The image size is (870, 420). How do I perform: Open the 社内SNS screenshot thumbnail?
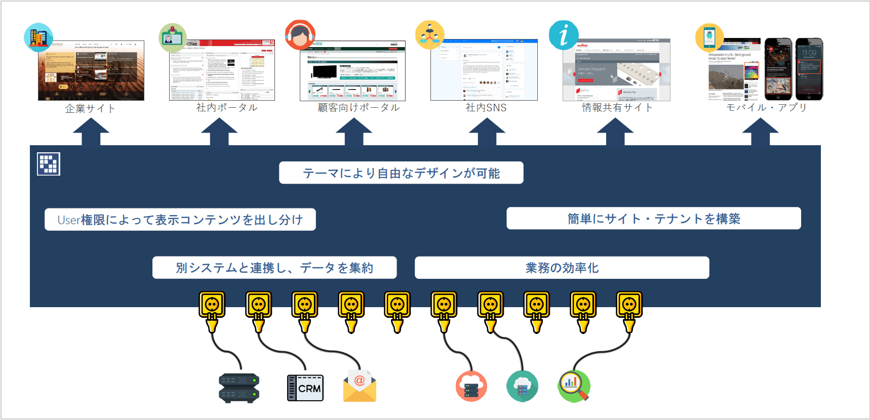(484, 70)
